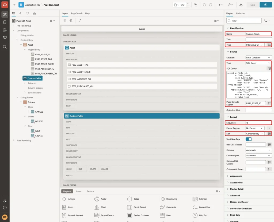Open the Slot Content Body dropdown

pyautogui.click(x=255, y=134)
